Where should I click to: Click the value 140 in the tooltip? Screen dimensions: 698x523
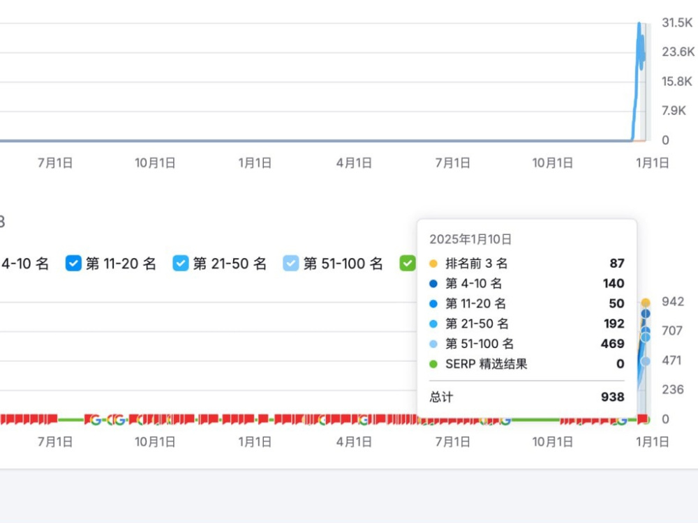coord(614,283)
